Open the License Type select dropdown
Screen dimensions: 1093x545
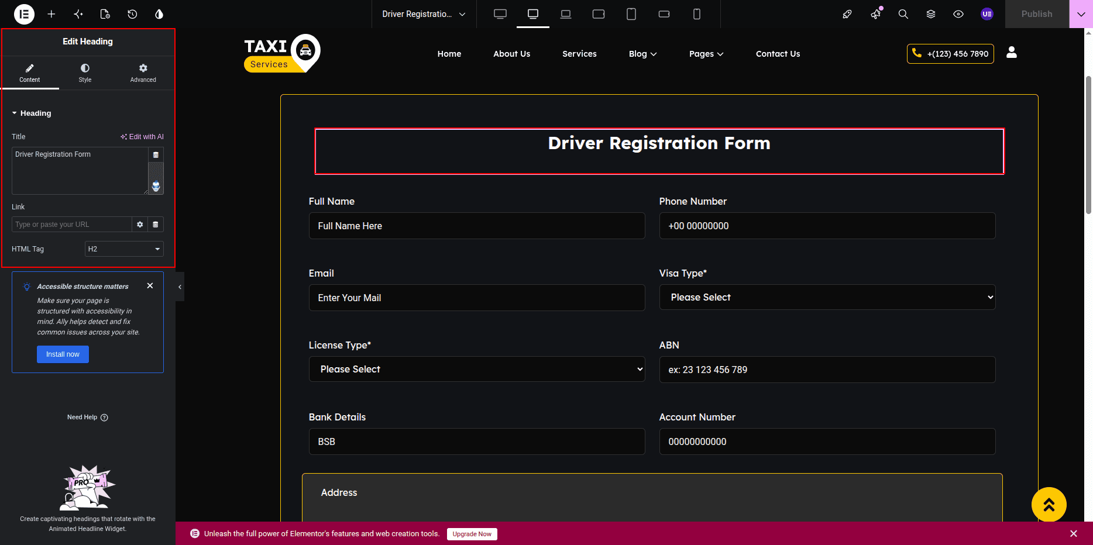477,369
